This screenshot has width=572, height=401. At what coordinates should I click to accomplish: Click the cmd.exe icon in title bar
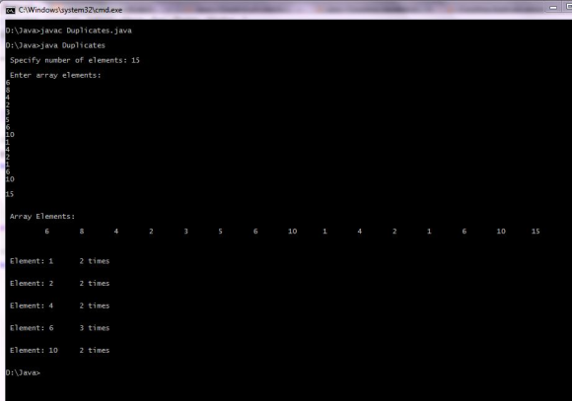[x=11, y=10]
